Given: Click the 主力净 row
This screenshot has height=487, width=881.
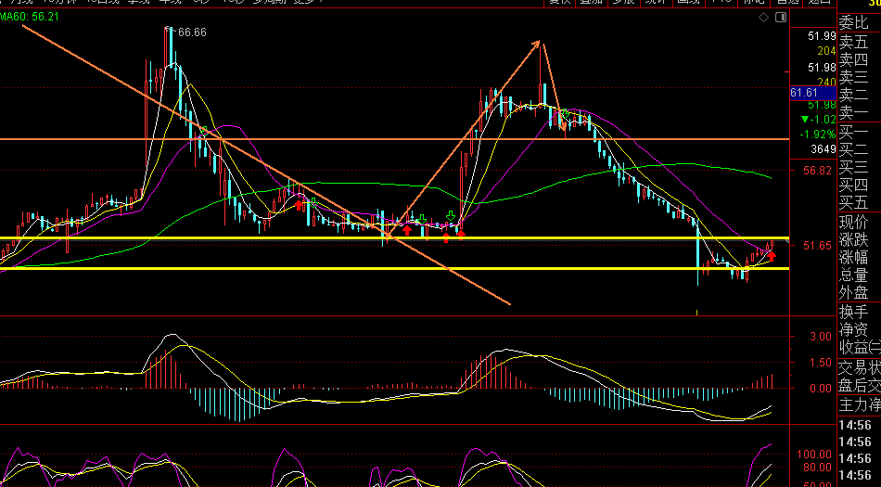Looking at the screenshot, I should (x=860, y=404).
